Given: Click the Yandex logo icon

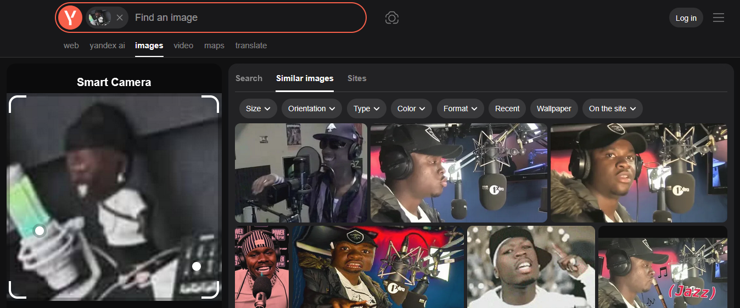Looking at the screenshot, I should (x=70, y=18).
